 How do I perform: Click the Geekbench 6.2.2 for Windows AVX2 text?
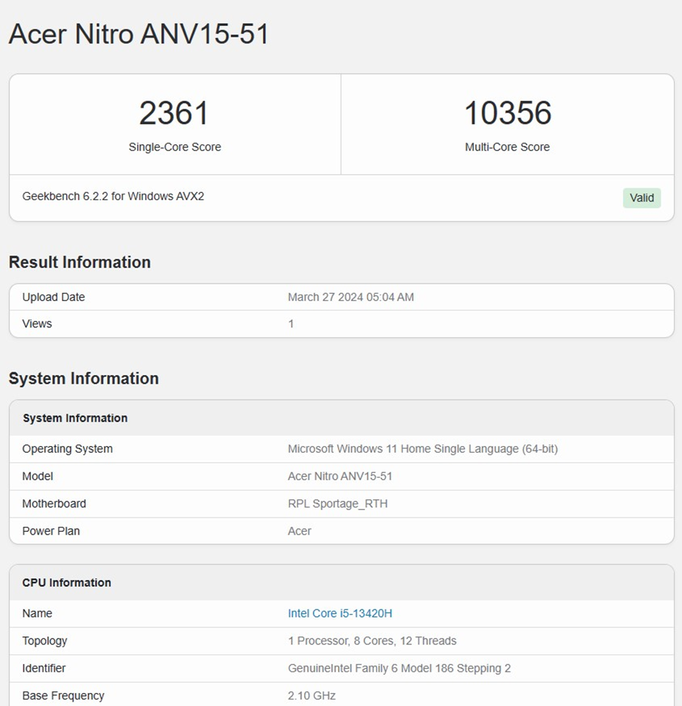point(113,196)
